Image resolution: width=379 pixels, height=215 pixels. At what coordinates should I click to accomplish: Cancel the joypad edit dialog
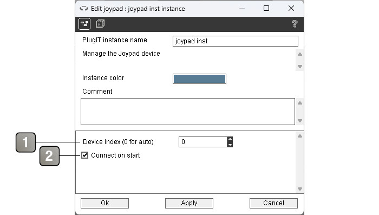pos(273,203)
